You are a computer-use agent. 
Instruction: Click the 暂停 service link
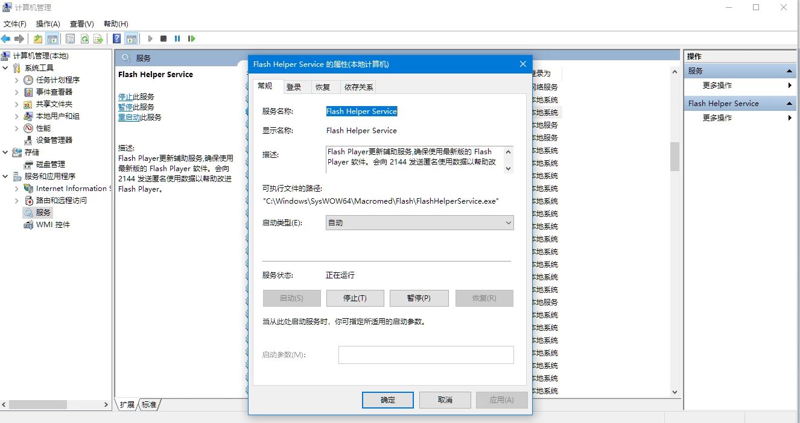125,107
